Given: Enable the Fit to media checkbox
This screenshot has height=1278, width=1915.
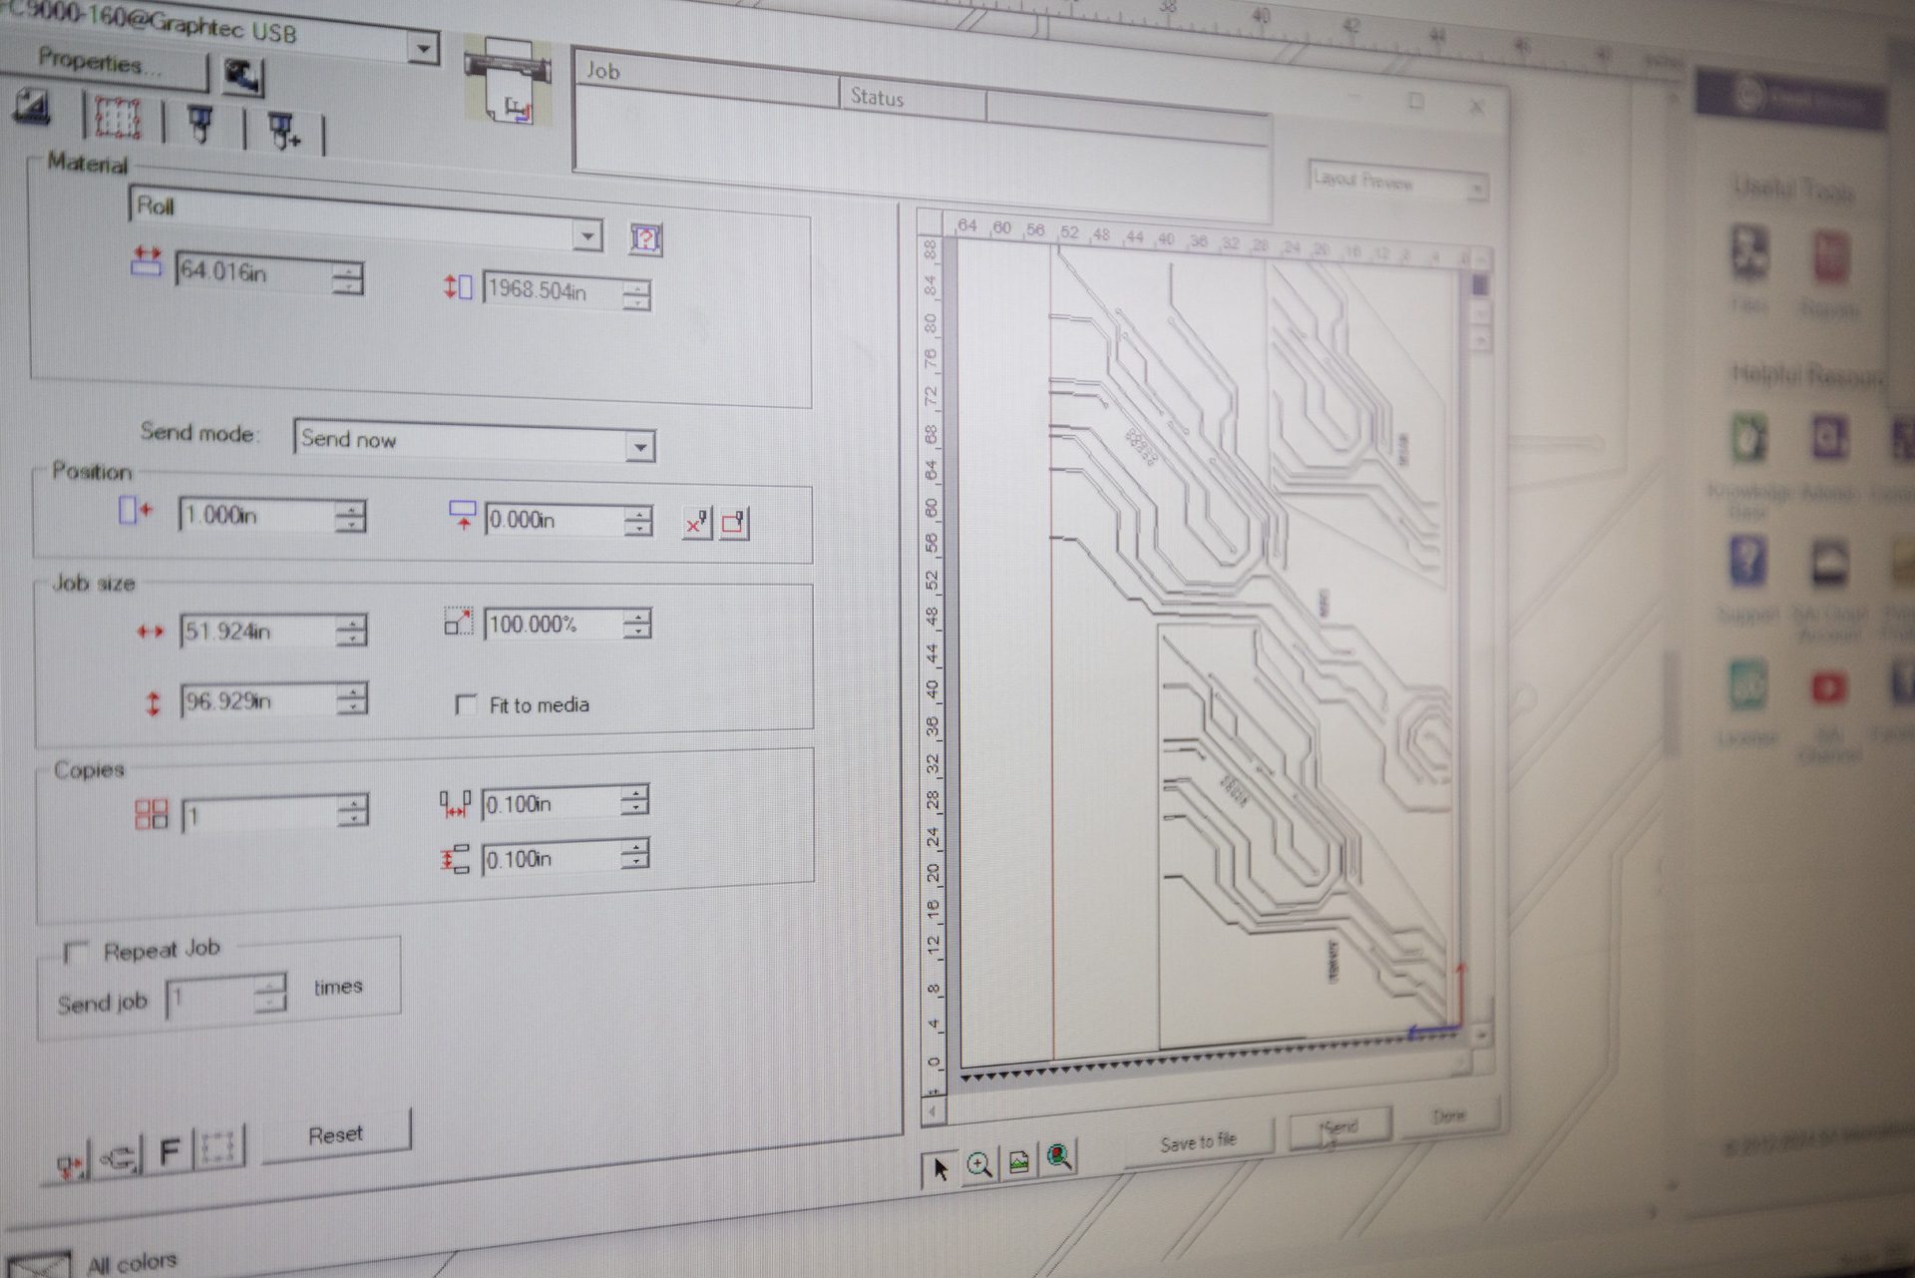Looking at the screenshot, I should pos(466,705).
